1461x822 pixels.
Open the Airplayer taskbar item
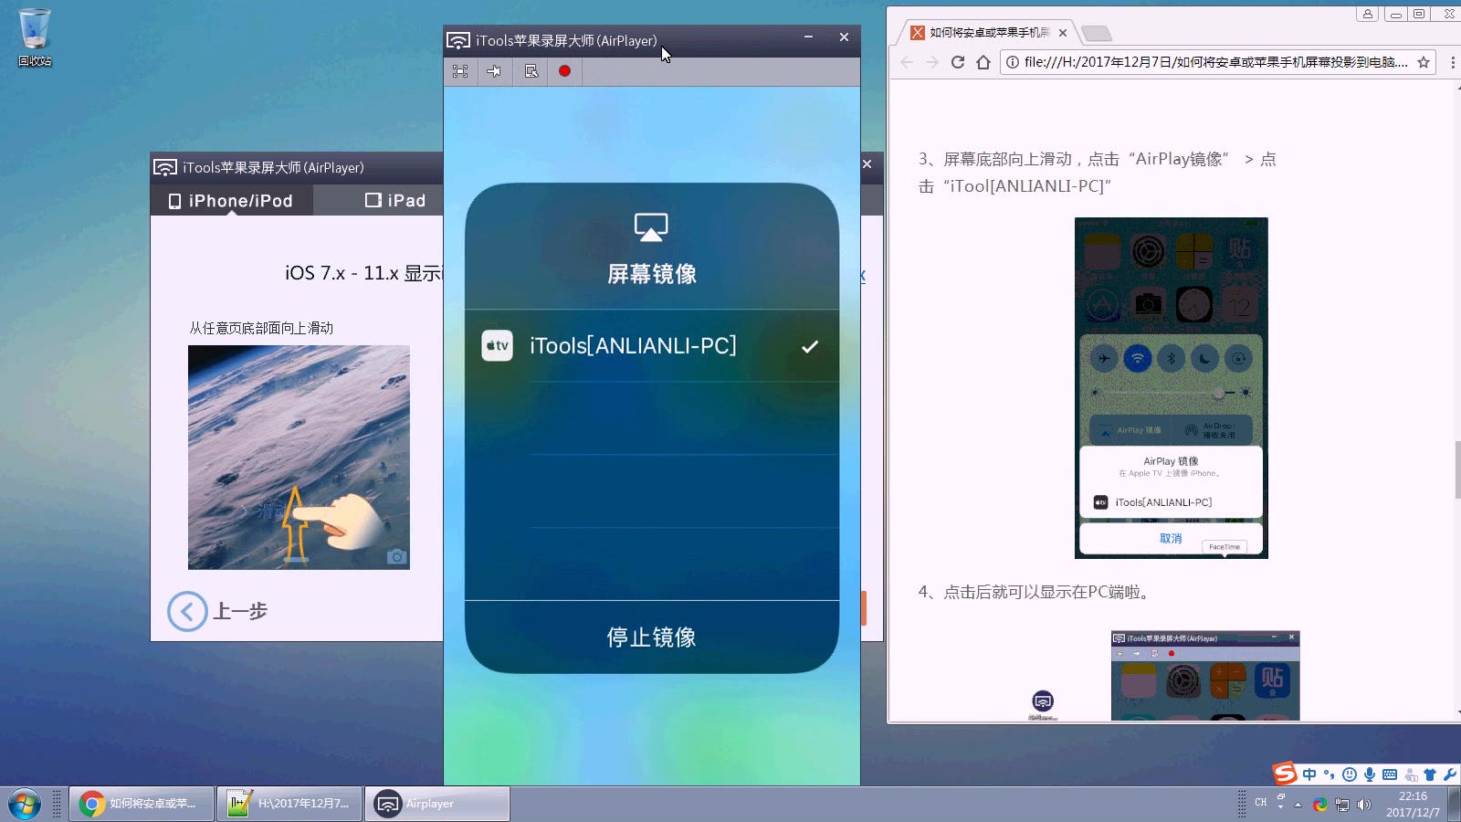point(437,804)
